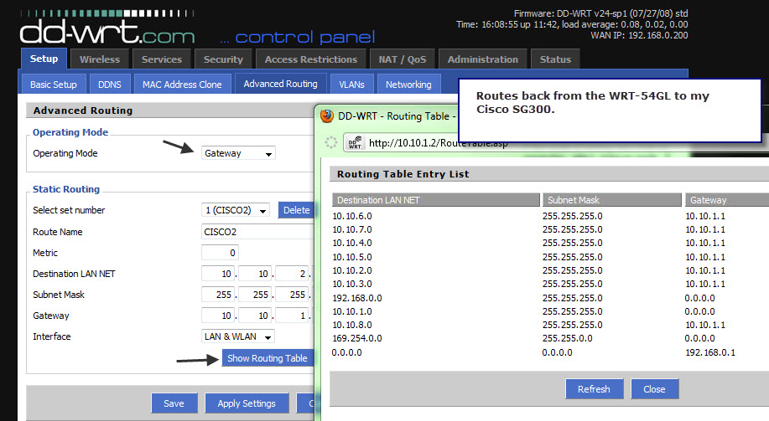The height and width of the screenshot is (421, 769).
Task: Click third octet of Destination LAN NET
Action: [293, 274]
